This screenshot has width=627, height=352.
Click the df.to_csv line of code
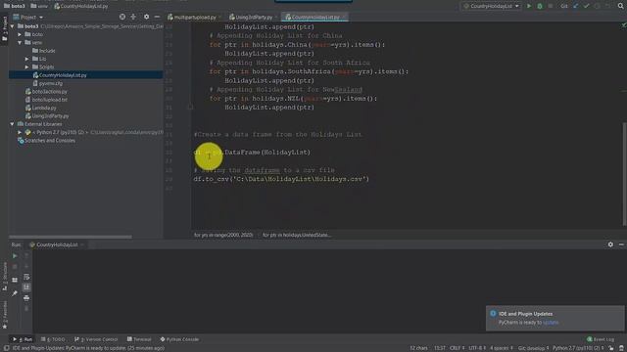click(281, 179)
